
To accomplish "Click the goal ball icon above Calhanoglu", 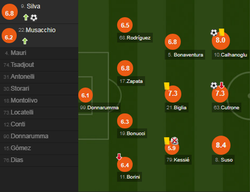I will click(x=214, y=32).
